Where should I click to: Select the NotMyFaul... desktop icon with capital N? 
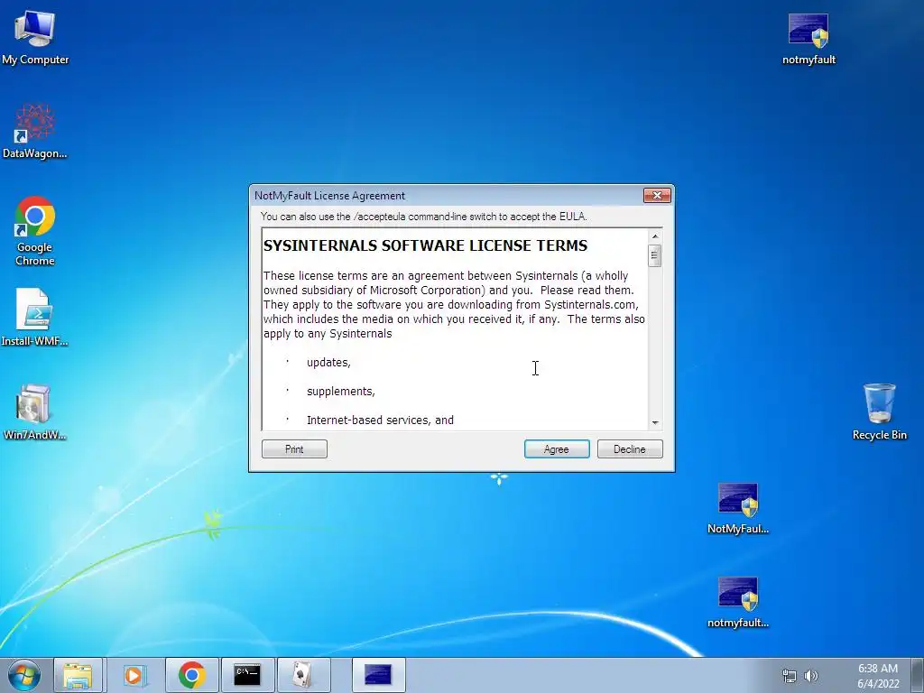[x=738, y=508]
